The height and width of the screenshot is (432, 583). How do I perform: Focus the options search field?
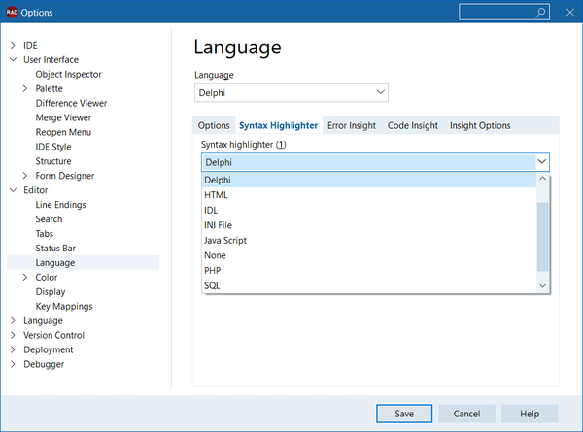[x=503, y=13]
